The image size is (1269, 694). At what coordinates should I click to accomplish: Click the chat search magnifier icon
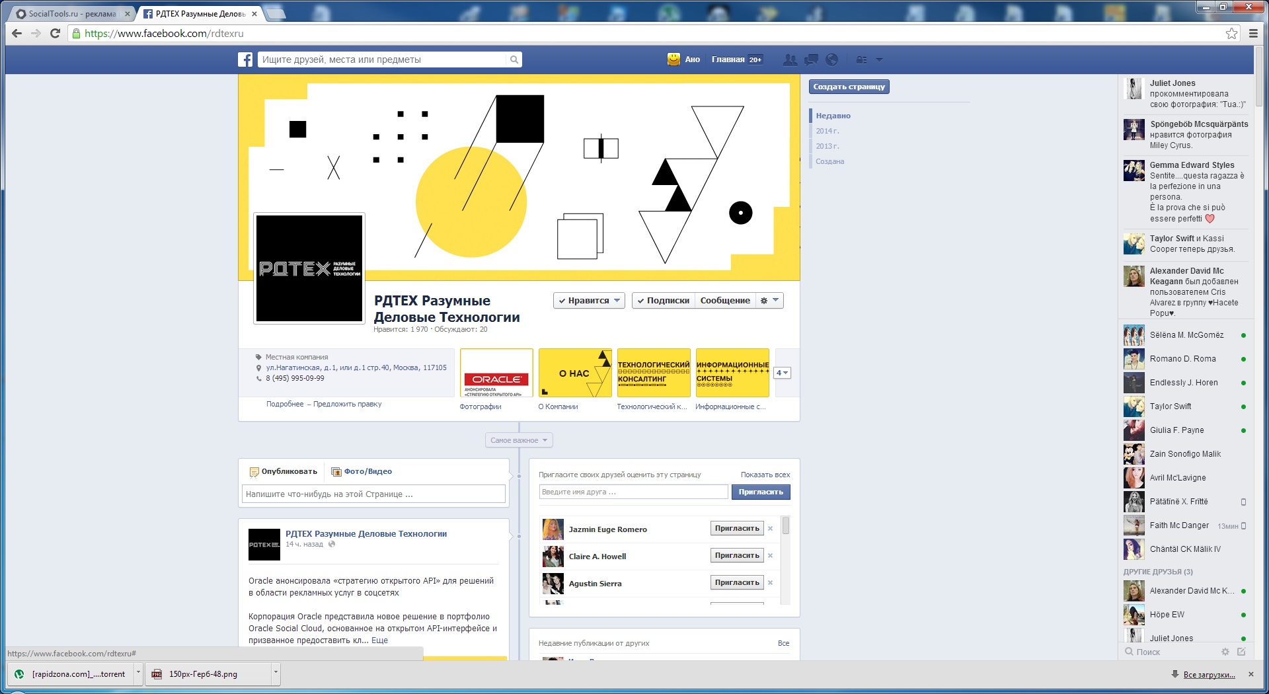tap(1130, 652)
